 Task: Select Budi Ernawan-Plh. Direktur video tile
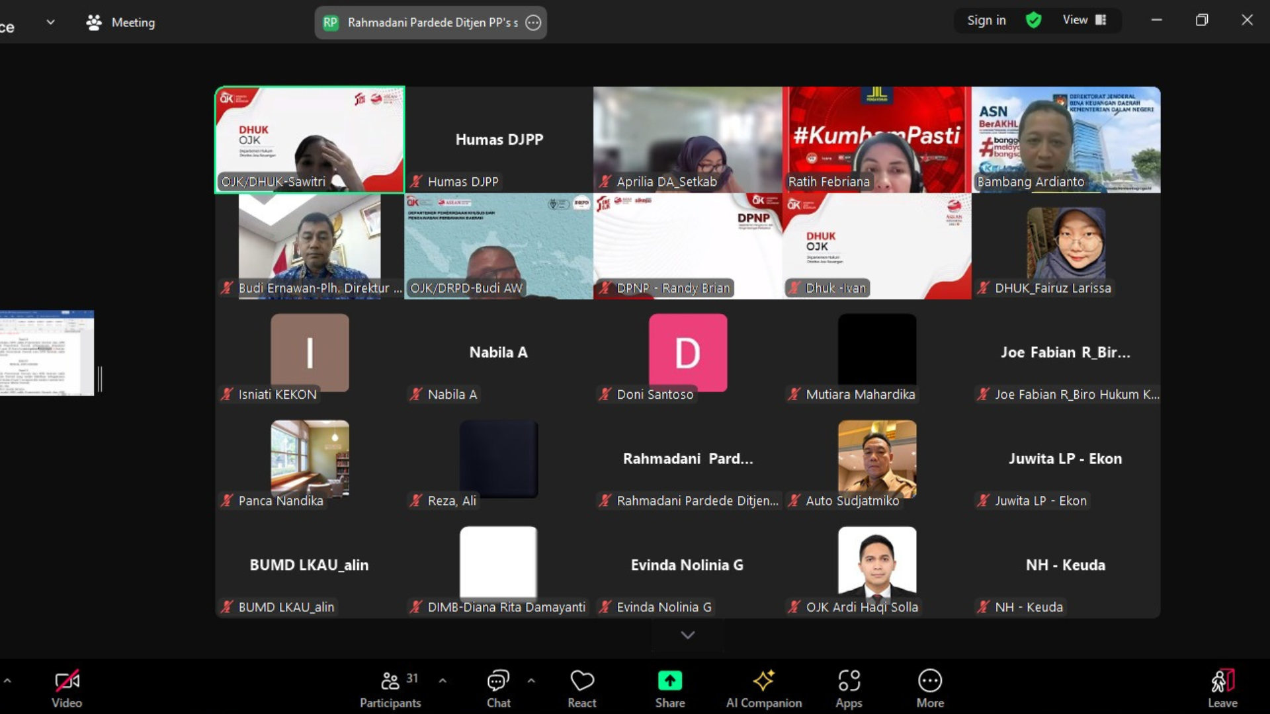[x=310, y=246]
